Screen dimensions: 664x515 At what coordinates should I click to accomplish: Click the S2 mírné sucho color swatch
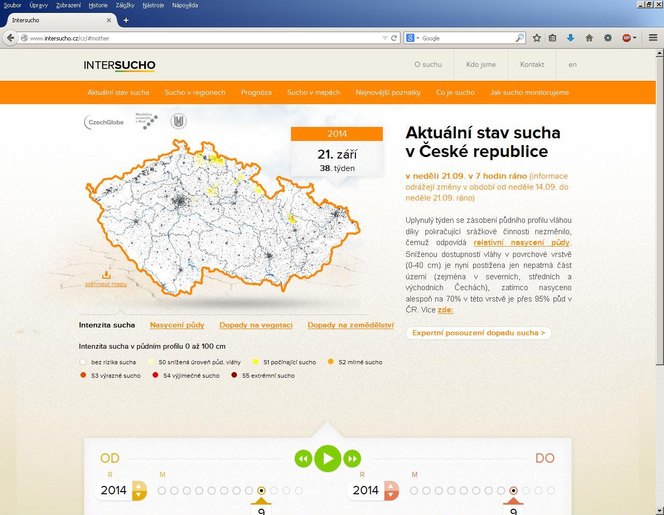click(330, 362)
